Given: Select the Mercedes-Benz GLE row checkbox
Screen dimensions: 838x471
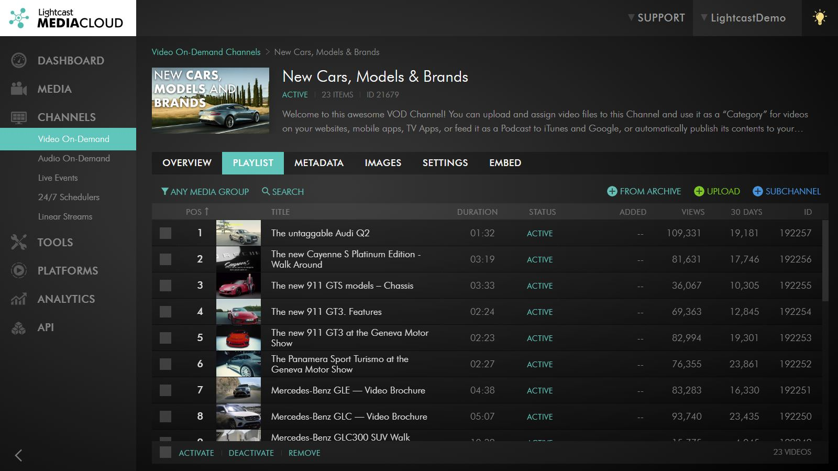Looking at the screenshot, I should coord(166,390).
